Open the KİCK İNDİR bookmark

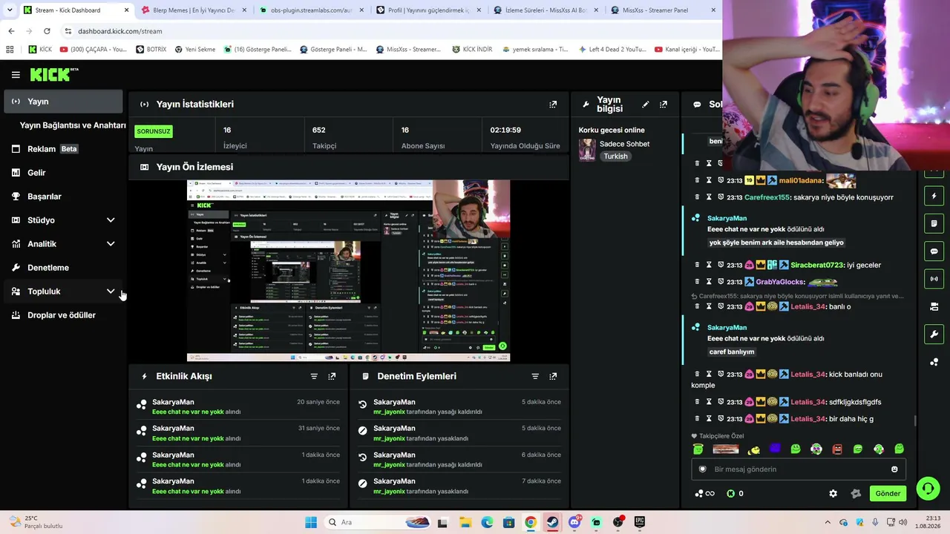tap(472, 50)
